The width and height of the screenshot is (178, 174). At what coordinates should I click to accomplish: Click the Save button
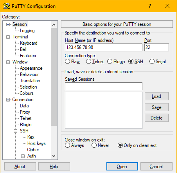click(156, 107)
